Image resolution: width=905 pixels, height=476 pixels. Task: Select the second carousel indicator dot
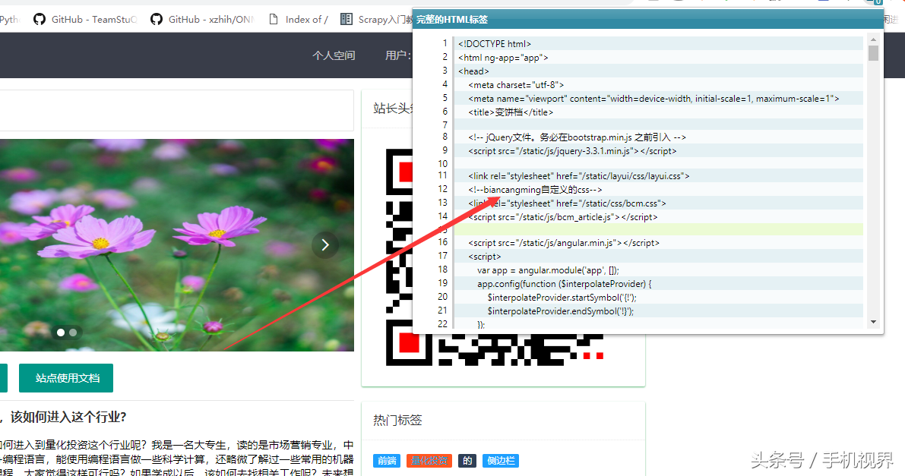(73, 333)
